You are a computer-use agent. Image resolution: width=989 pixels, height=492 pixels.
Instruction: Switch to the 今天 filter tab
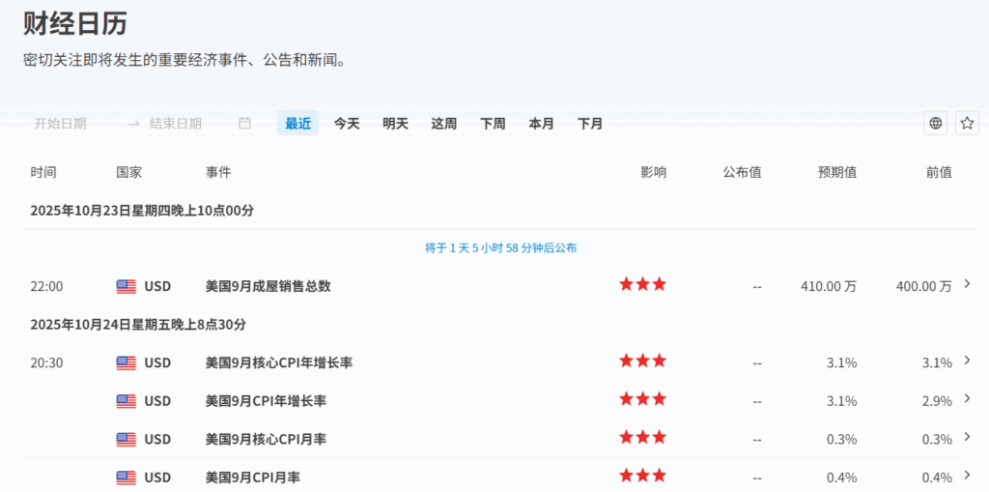coord(347,123)
